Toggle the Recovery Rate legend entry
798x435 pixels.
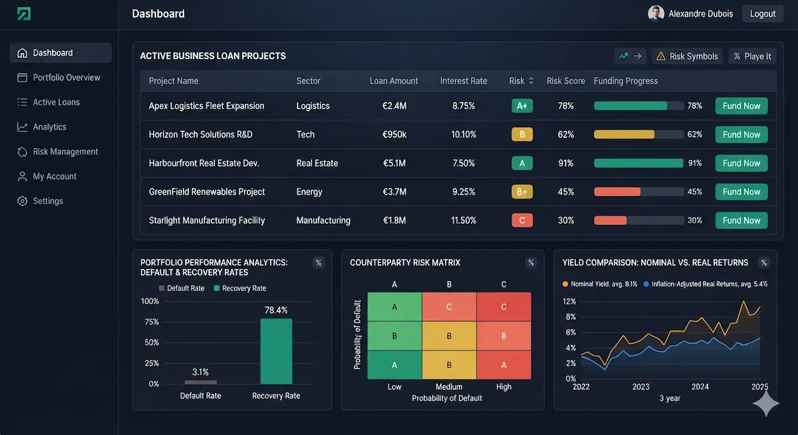pyautogui.click(x=239, y=288)
